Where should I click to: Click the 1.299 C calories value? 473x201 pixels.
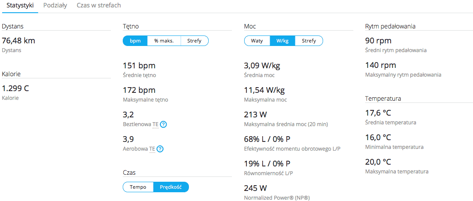coord(15,88)
